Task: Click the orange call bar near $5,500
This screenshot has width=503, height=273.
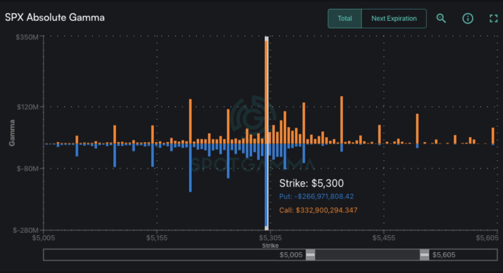Action: pyautogui.click(x=417, y=129)
